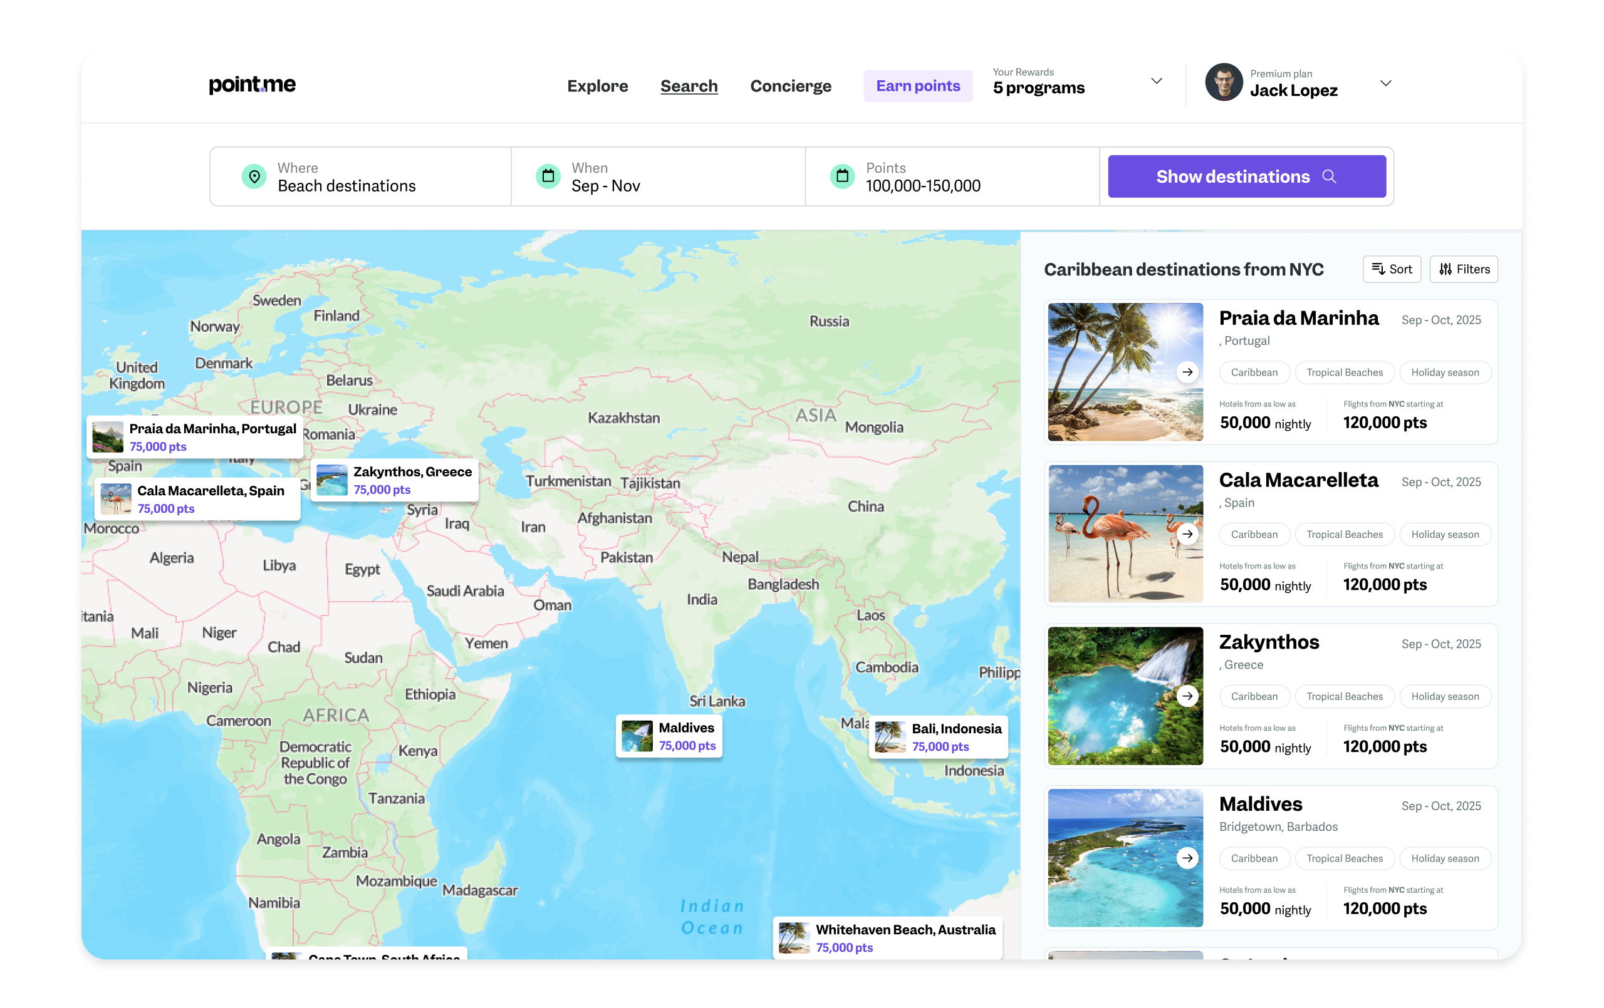Screen dimensions: 1604x1008
Task: Go to the Search tab
Action: (689, 86)
